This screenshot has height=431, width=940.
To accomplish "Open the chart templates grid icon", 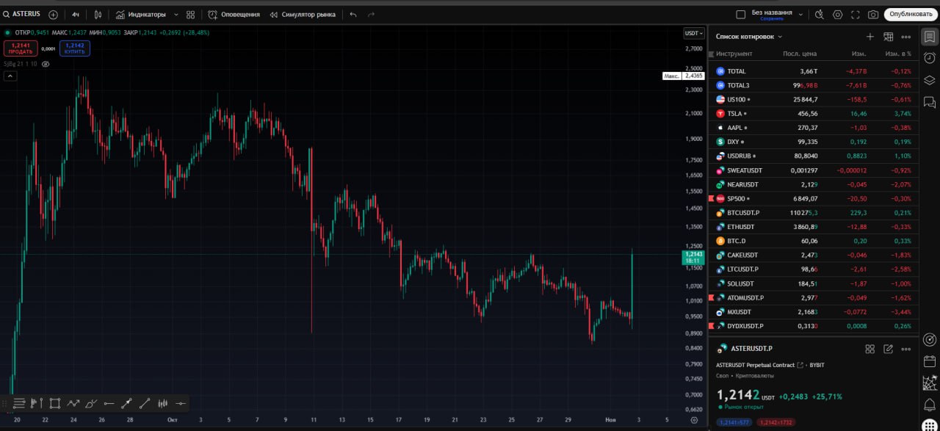I will [191, 15].
